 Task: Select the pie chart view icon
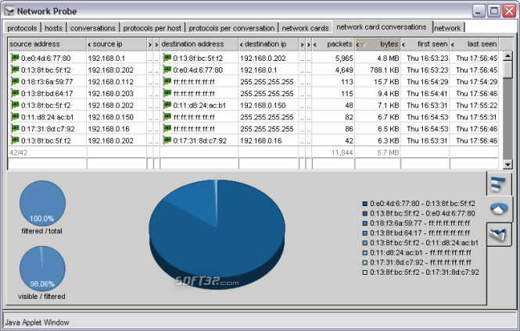click(x=498, y=209)
